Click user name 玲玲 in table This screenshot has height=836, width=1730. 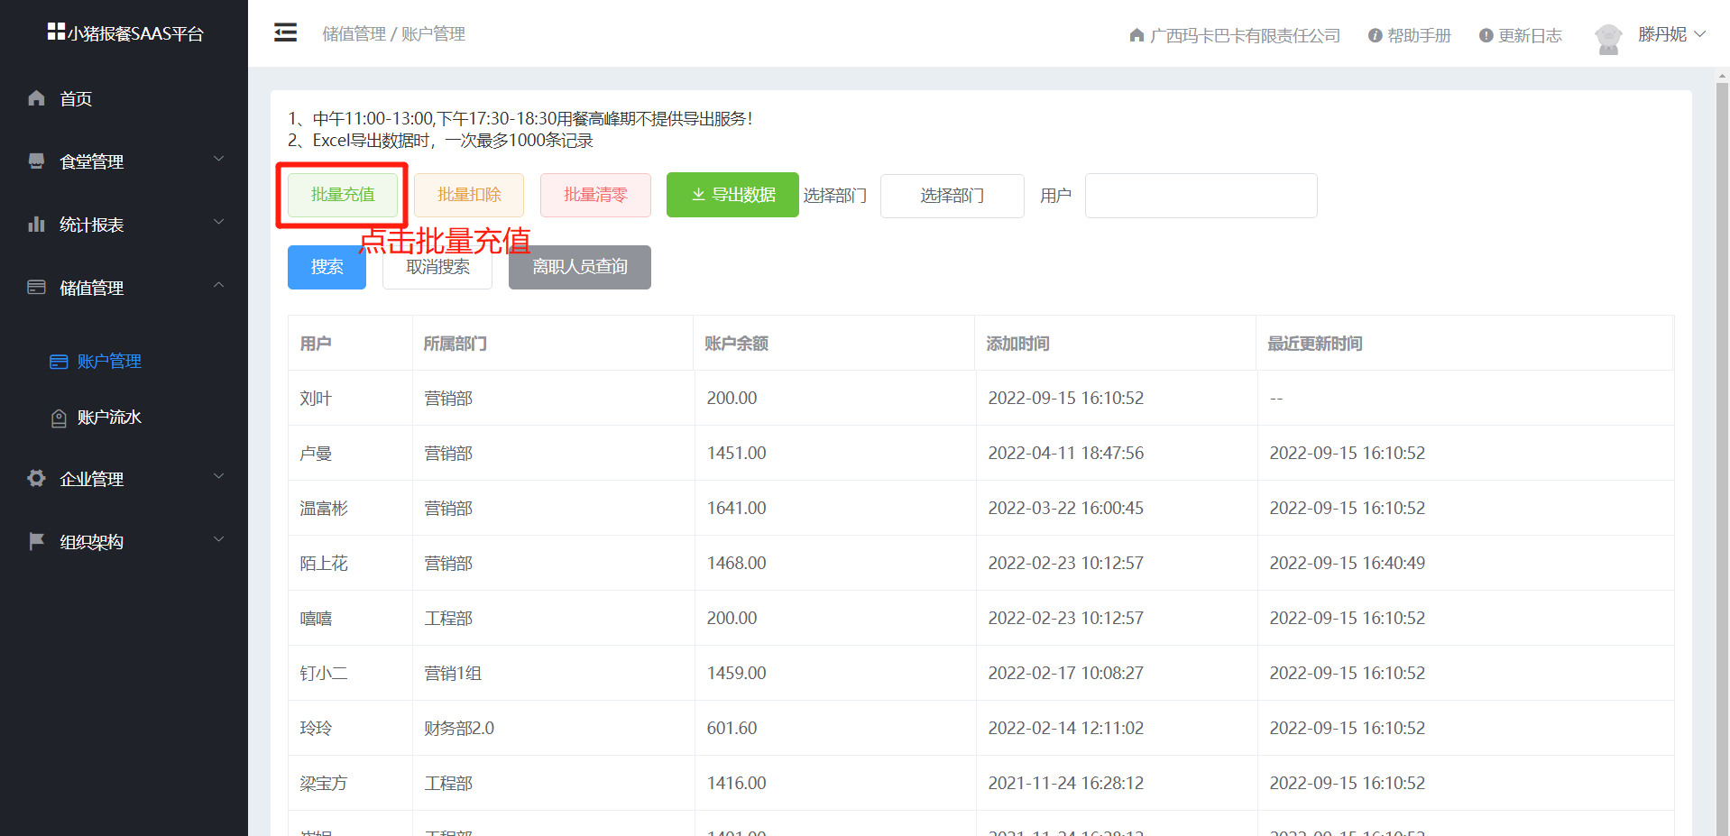tap(316, 729)
